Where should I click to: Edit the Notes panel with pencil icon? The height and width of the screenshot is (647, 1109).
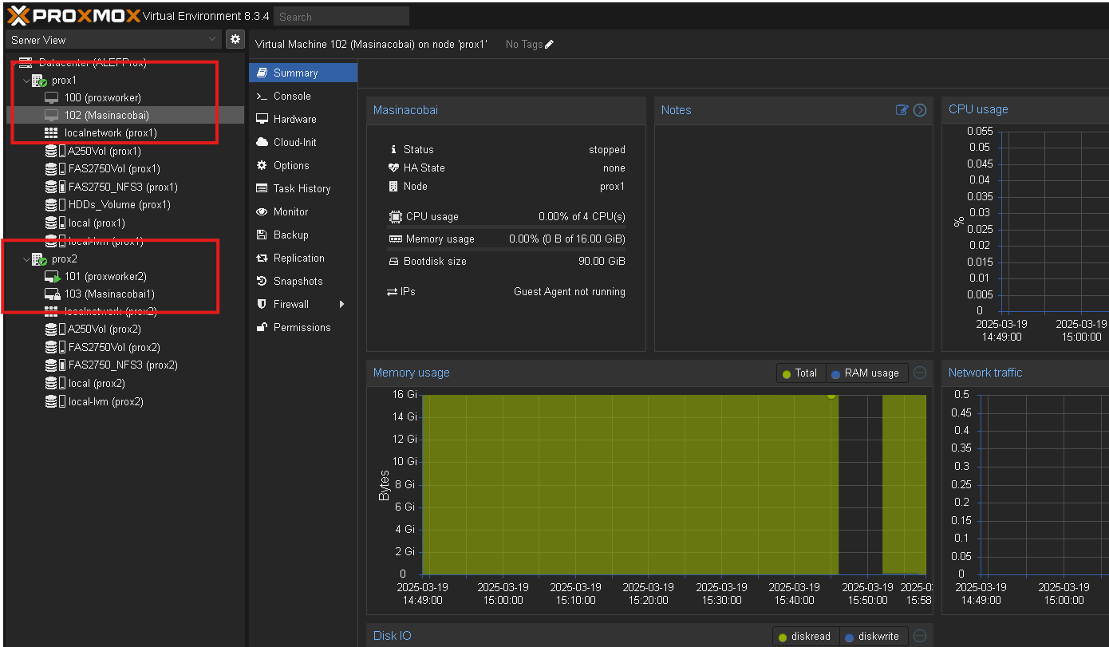coord(902,110)
